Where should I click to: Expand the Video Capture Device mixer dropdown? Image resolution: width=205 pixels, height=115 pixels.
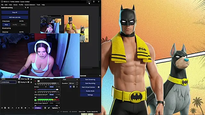click(x=47, y=95)
